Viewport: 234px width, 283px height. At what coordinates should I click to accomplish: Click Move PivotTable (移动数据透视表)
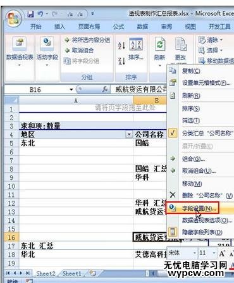pyautogui.click(x=216, y=61)
